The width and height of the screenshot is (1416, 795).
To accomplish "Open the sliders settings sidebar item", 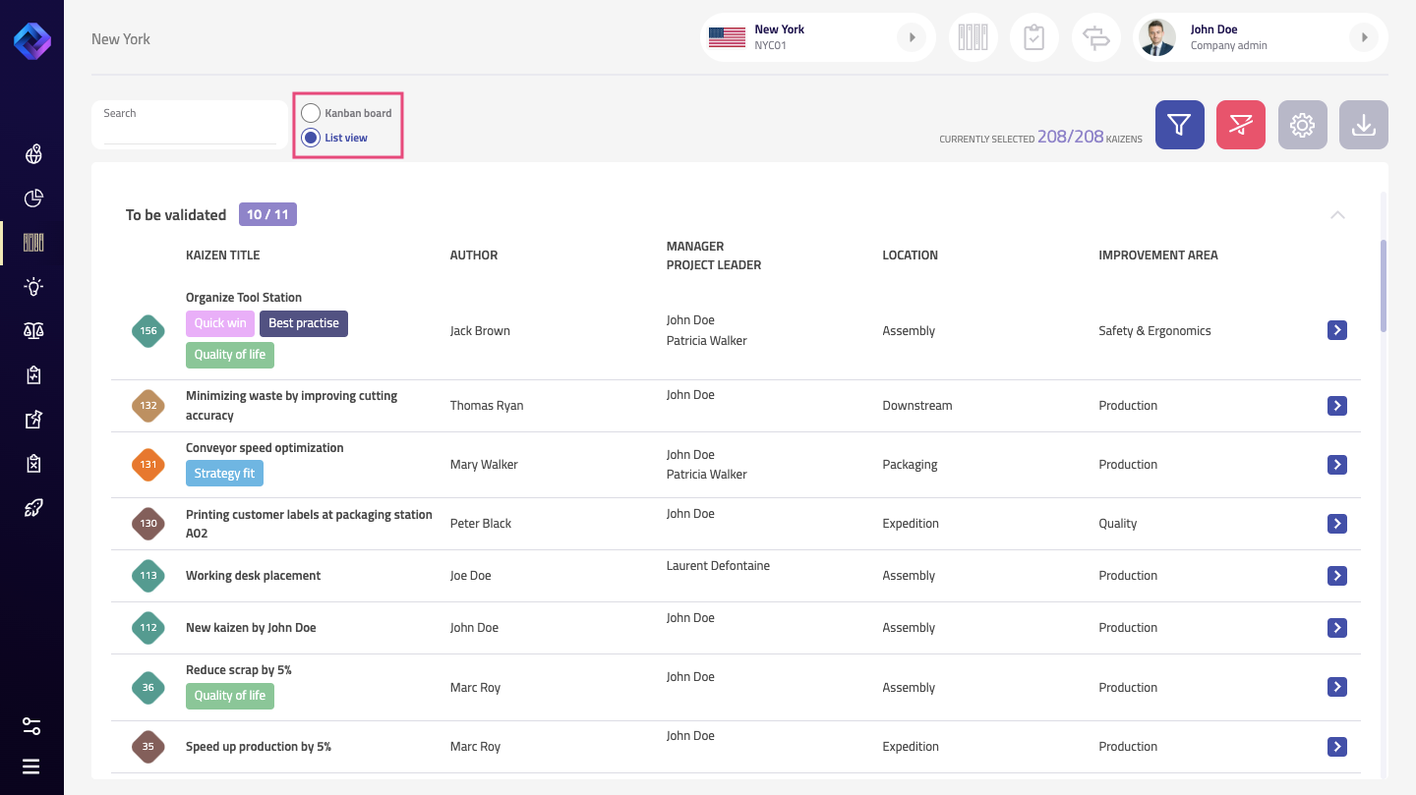I will click(31, 726).
